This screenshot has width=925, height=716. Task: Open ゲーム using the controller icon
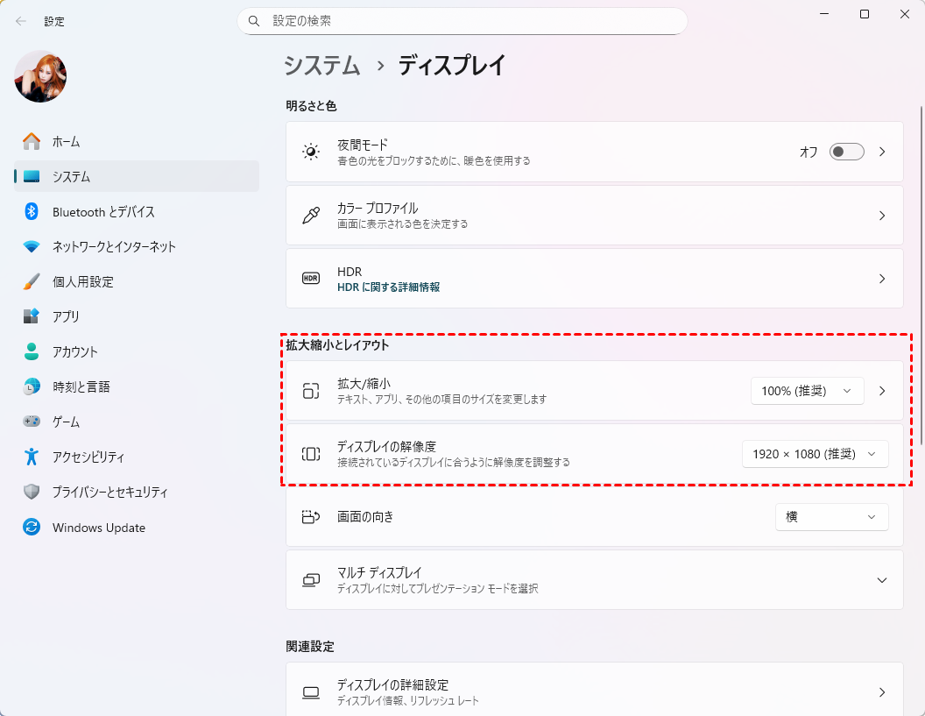(x=32, y=422)
